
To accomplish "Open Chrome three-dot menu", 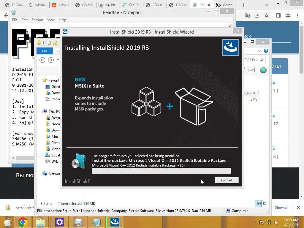I will [x=297, y=15].
